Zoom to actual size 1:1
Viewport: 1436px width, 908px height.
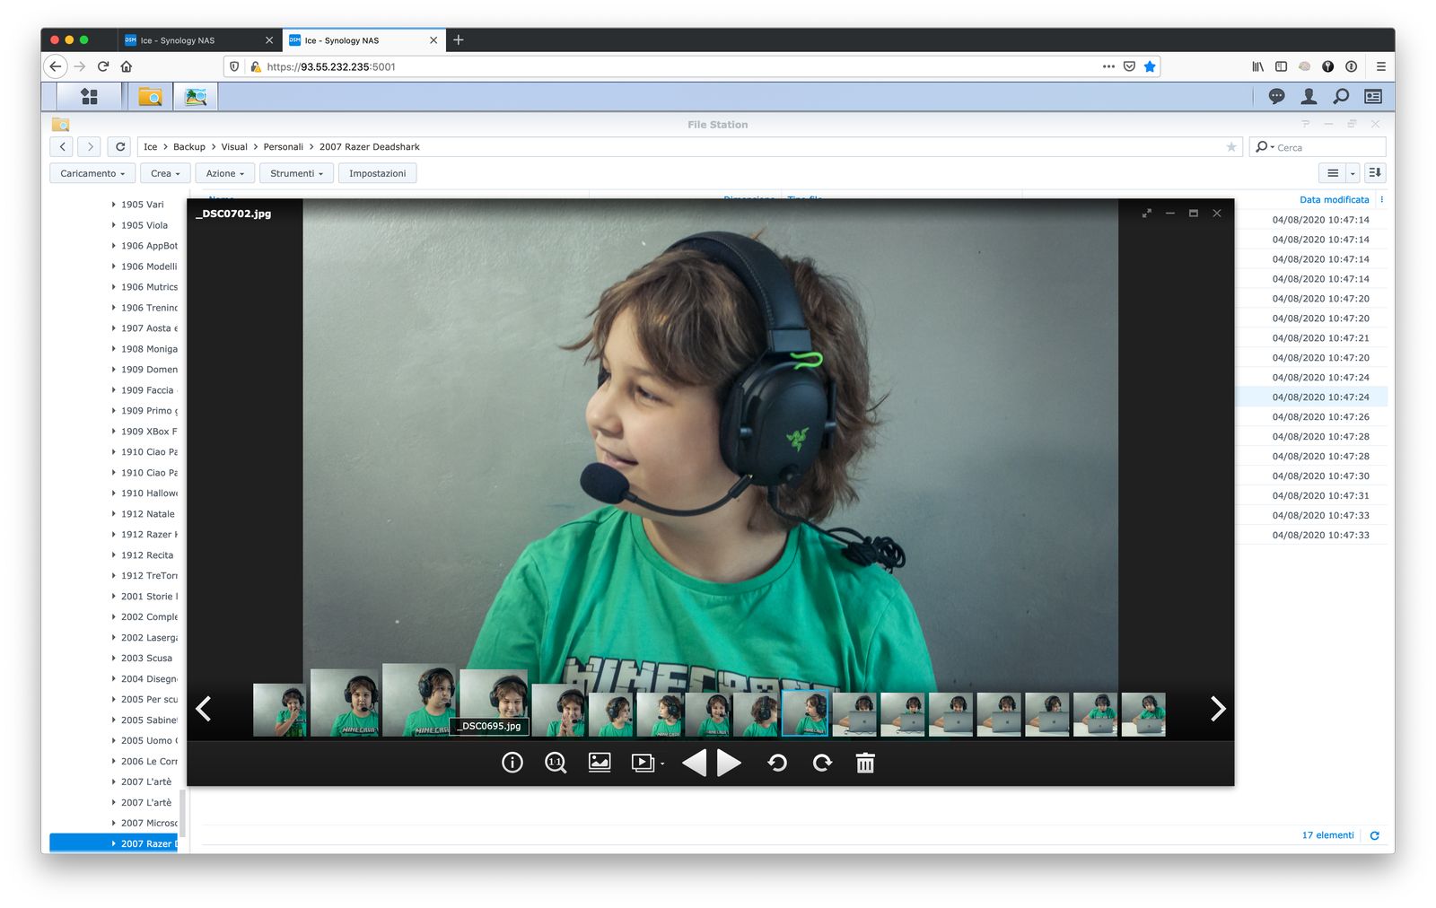[x=556, y=763]
